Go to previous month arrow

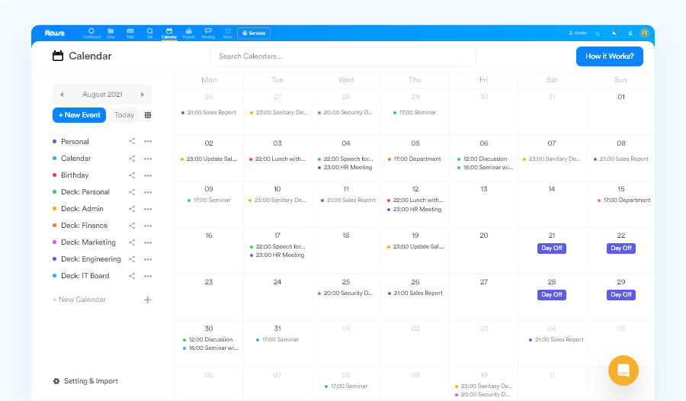point(62,95)
